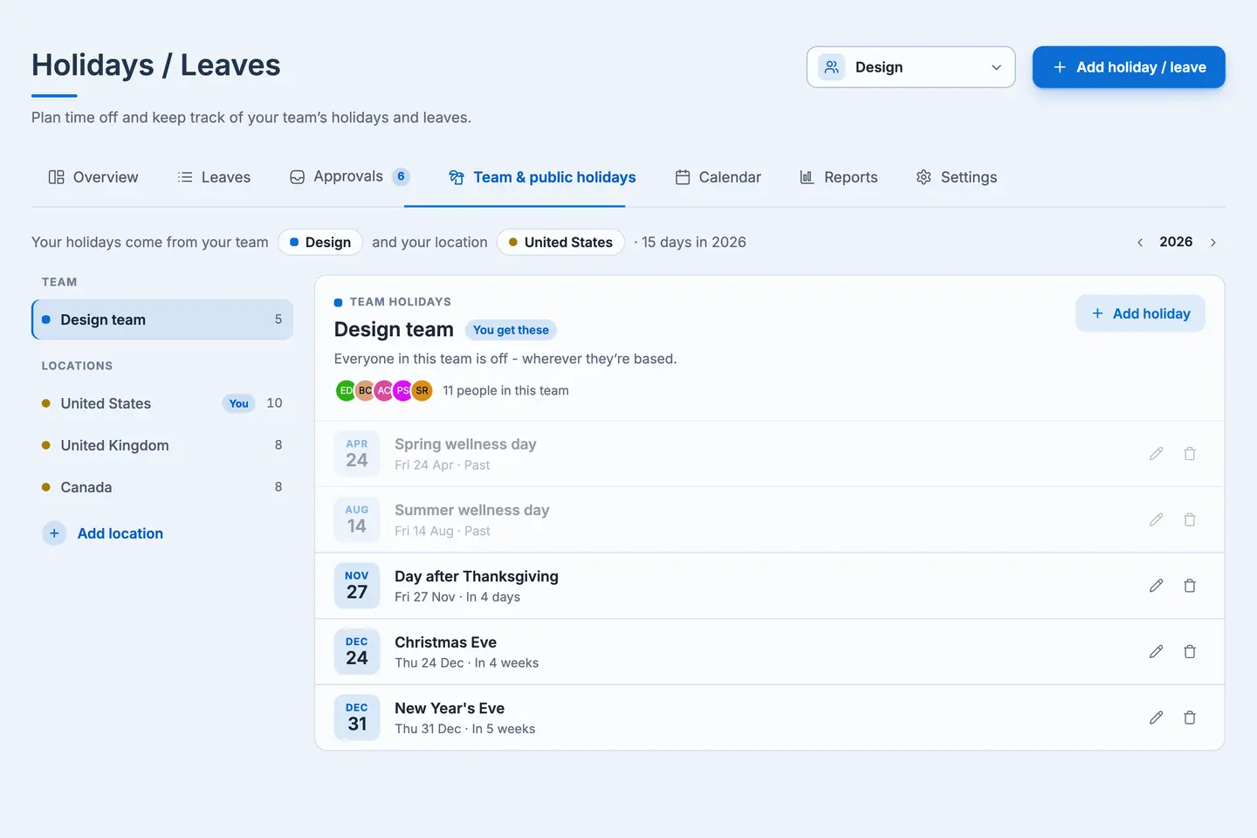Edit the Spring wellness day holiday

pyautogui.click(x=1156, y=454)
